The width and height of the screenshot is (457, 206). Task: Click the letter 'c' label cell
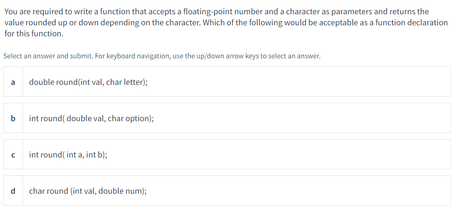coord(13,154)
